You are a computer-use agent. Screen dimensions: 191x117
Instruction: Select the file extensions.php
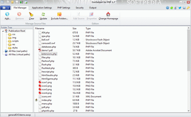[x=49, y=54]
